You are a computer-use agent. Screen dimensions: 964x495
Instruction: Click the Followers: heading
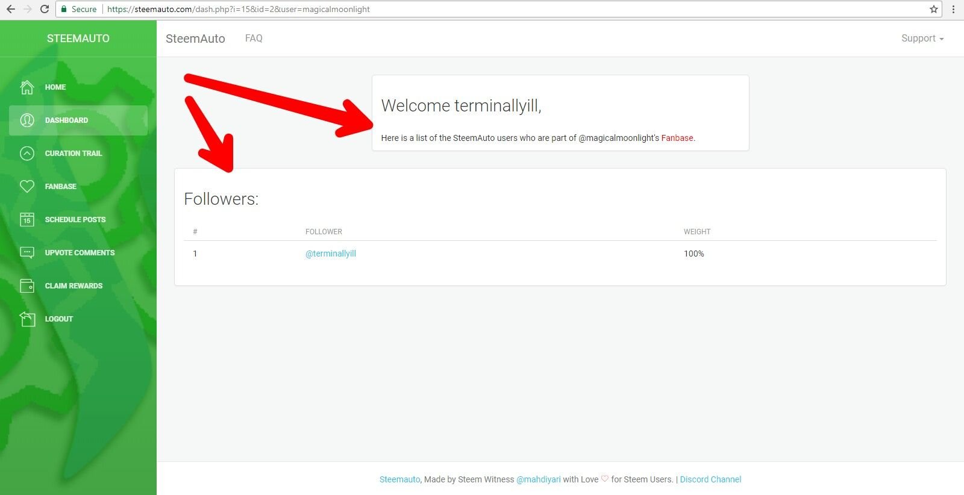pyautogui.click(x=221, y=199)
